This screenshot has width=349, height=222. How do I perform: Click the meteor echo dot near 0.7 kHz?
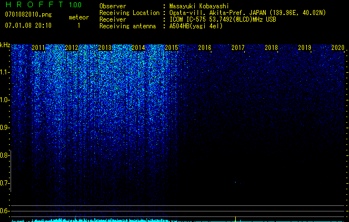(x=235, y=183)
